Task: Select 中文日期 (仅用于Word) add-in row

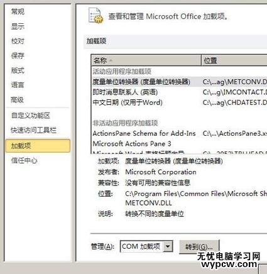Action: [x=179, y=102]
